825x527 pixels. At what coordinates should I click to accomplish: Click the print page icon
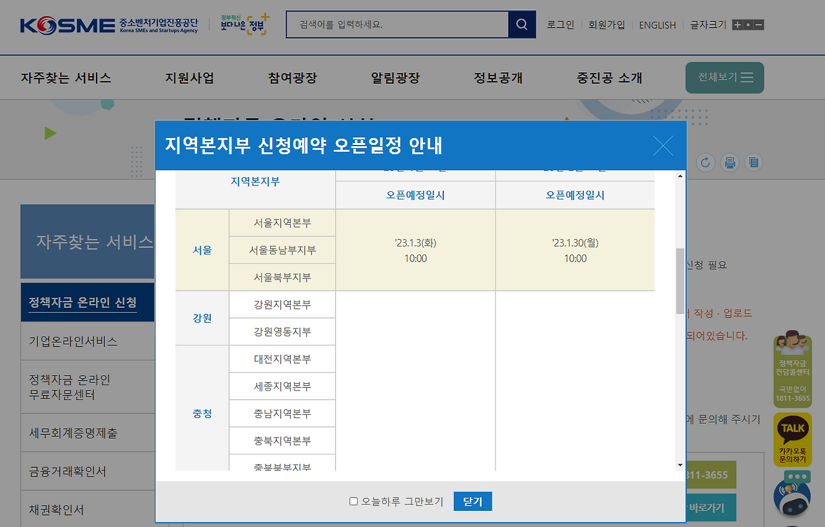pos(730,162)
